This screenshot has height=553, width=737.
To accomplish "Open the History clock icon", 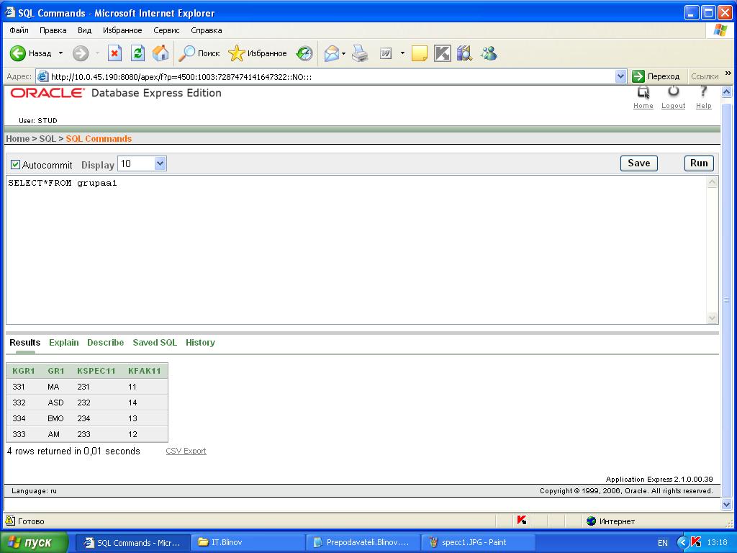I will pos(304,53).
